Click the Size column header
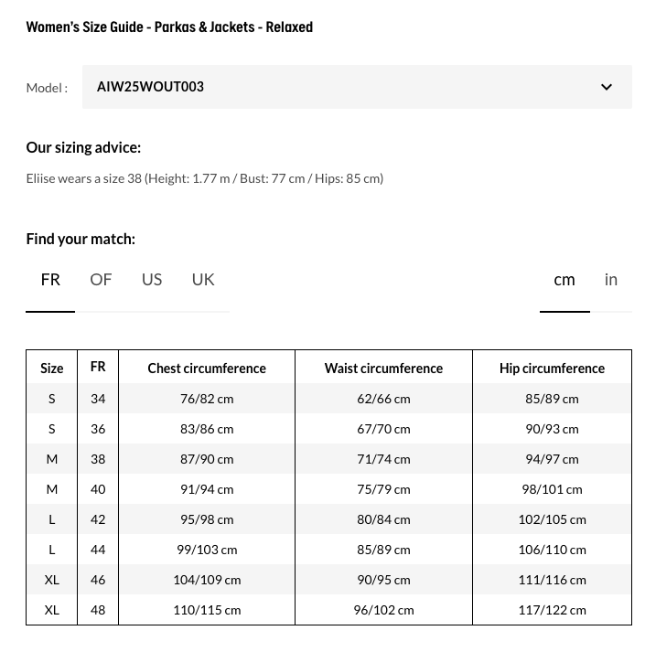The width and height of the screenshot is (645, 652). coord(52,369)
